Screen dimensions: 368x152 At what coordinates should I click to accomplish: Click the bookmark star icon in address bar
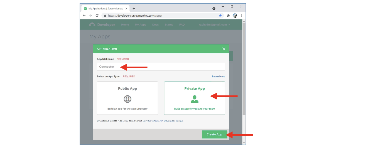[220, 16]
